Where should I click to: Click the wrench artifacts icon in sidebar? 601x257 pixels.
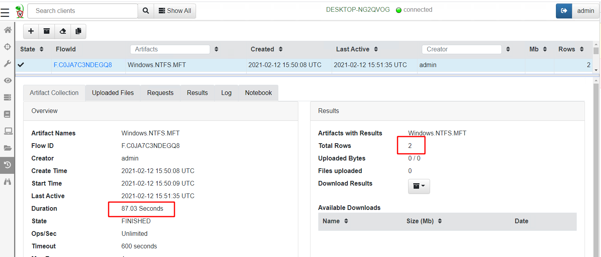7,64
